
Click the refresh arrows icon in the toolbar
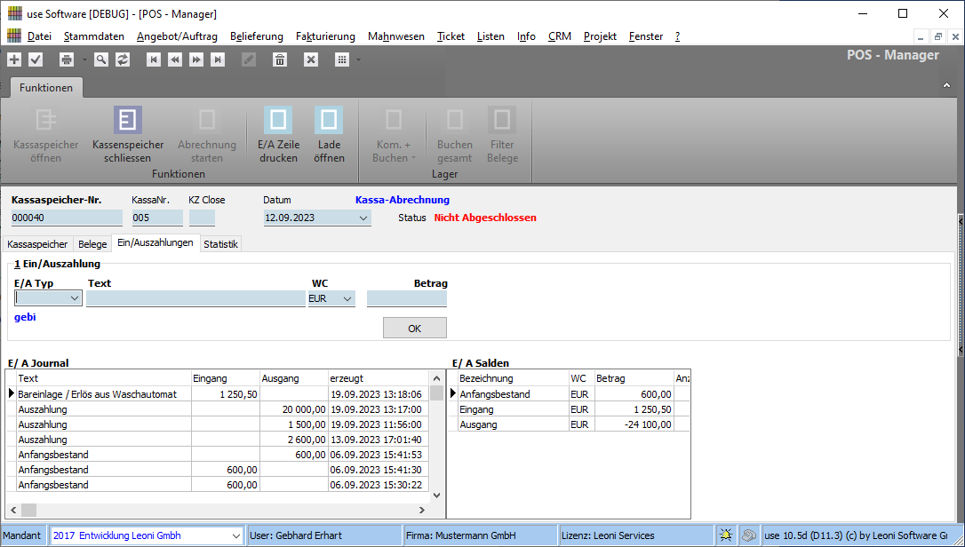click(x=123, y=59)
